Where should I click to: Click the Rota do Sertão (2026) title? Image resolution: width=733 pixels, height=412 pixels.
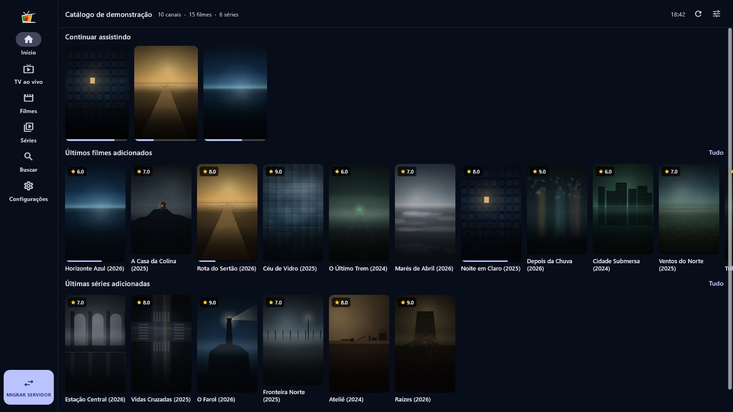tap(227, 269)
